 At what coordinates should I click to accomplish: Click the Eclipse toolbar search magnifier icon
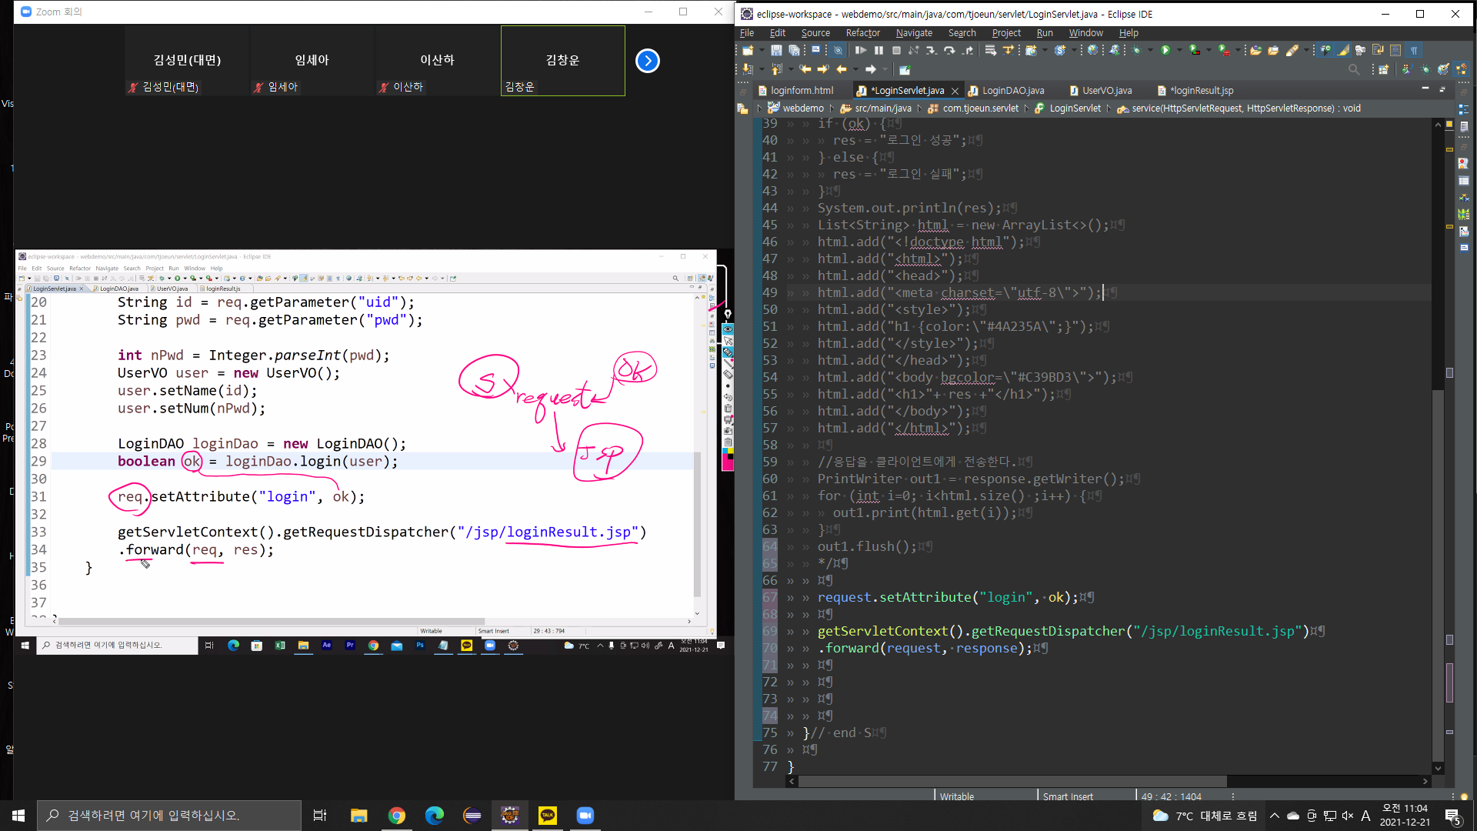click(x=1354, y=69)
